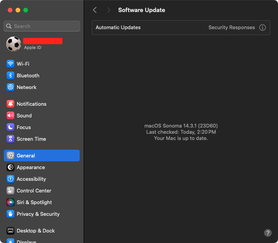Go forward with the right chevron
Viewport: 278px width, 243px height.
(x=108, y=10)
